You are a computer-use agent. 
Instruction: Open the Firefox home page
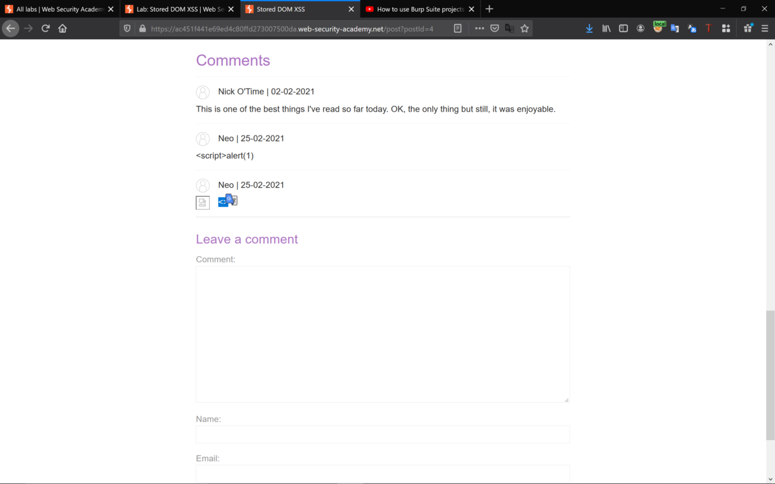[63, 28]
